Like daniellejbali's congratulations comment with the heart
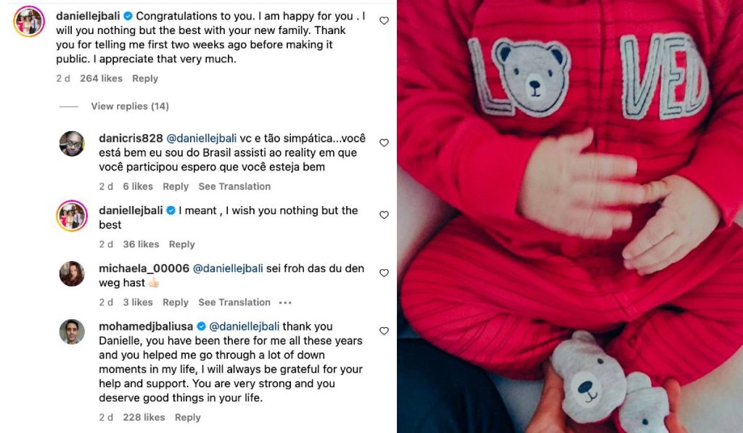743x433 pixels. coord(384,21)
